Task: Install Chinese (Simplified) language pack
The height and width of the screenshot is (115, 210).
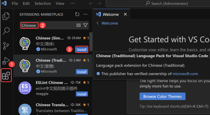Action: (x=82, y=50)
